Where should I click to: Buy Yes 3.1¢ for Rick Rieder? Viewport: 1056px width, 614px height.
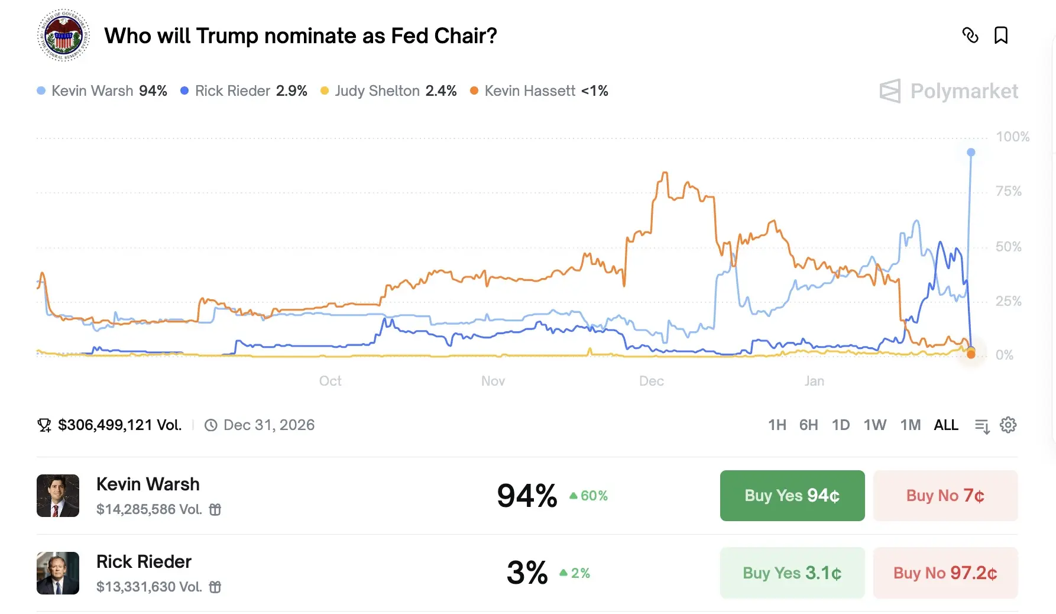(x=792, y=573)
